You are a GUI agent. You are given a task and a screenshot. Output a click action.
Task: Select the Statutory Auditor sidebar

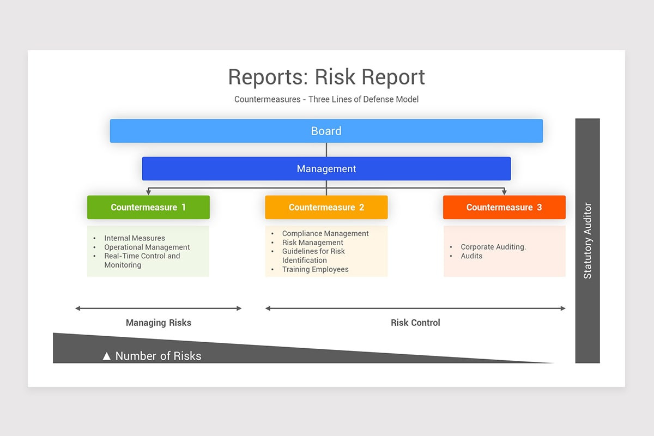pos(588,240)
